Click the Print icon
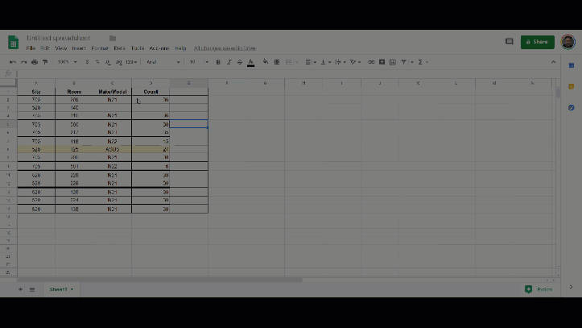The height and width of the screenshot is (328, 582). tap(35, 62)
